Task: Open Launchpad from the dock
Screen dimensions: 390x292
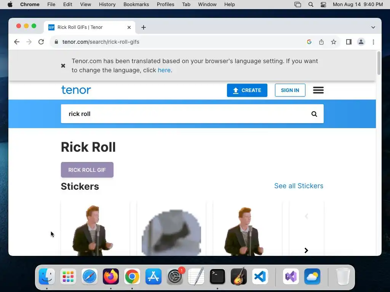Action: point(68,276)
